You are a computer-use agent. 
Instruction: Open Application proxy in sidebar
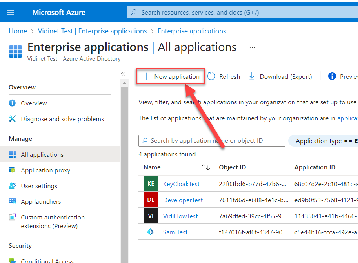point(45,170)
